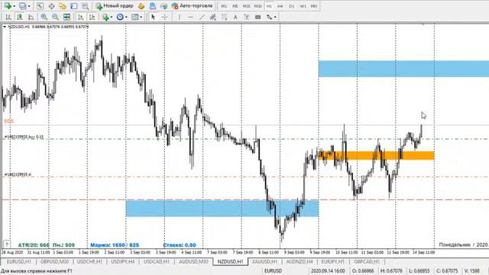489x275 pixels.
Task: Click the Profiles icon
Action: pos(23,6)
